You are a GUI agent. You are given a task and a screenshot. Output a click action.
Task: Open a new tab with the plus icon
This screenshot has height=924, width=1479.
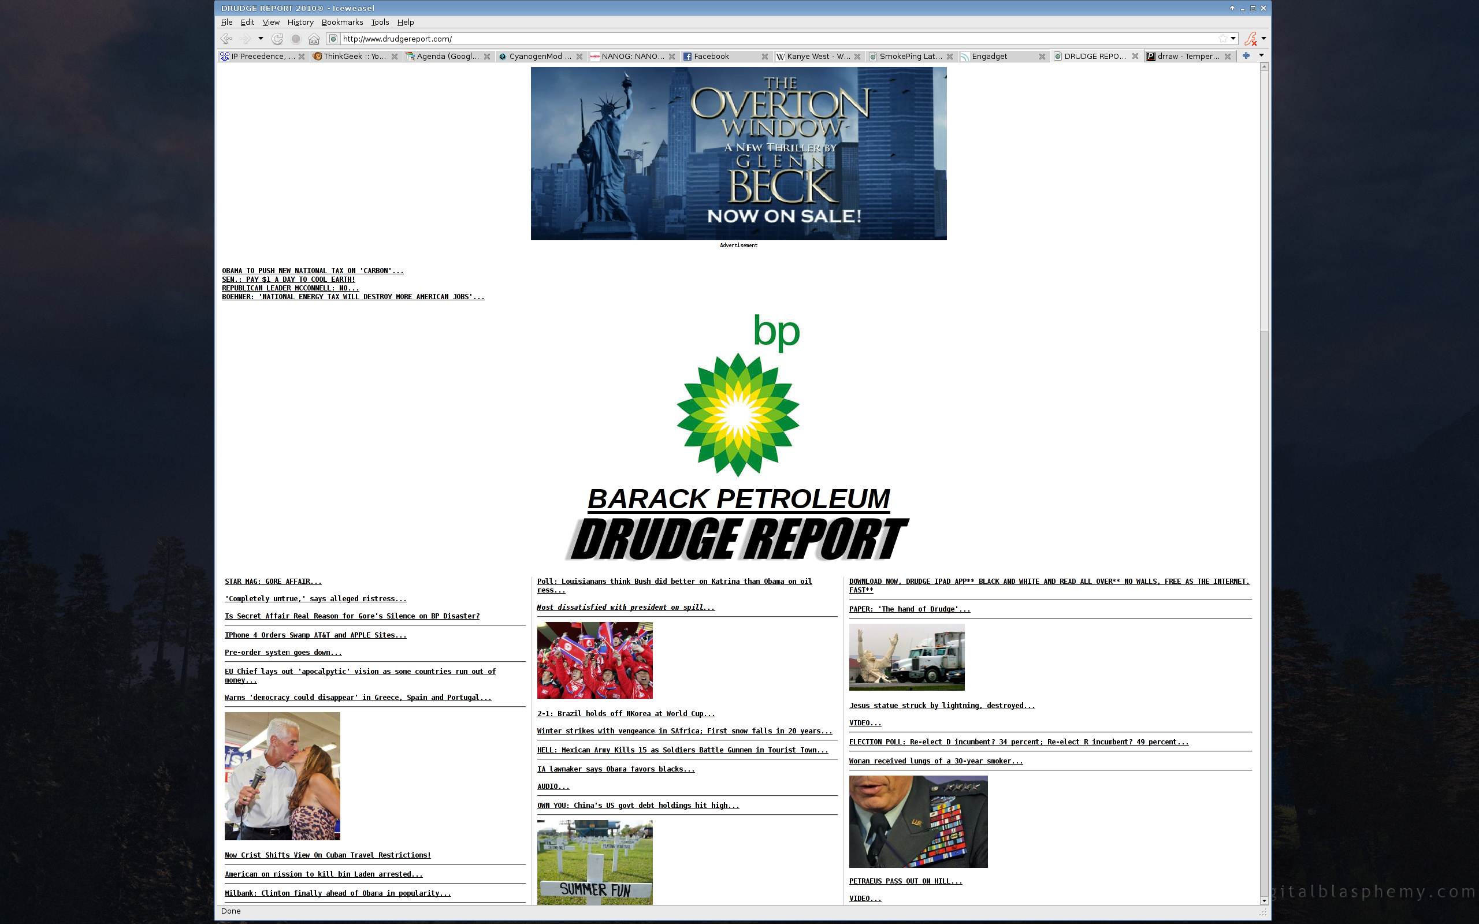tap(1246, 55)
